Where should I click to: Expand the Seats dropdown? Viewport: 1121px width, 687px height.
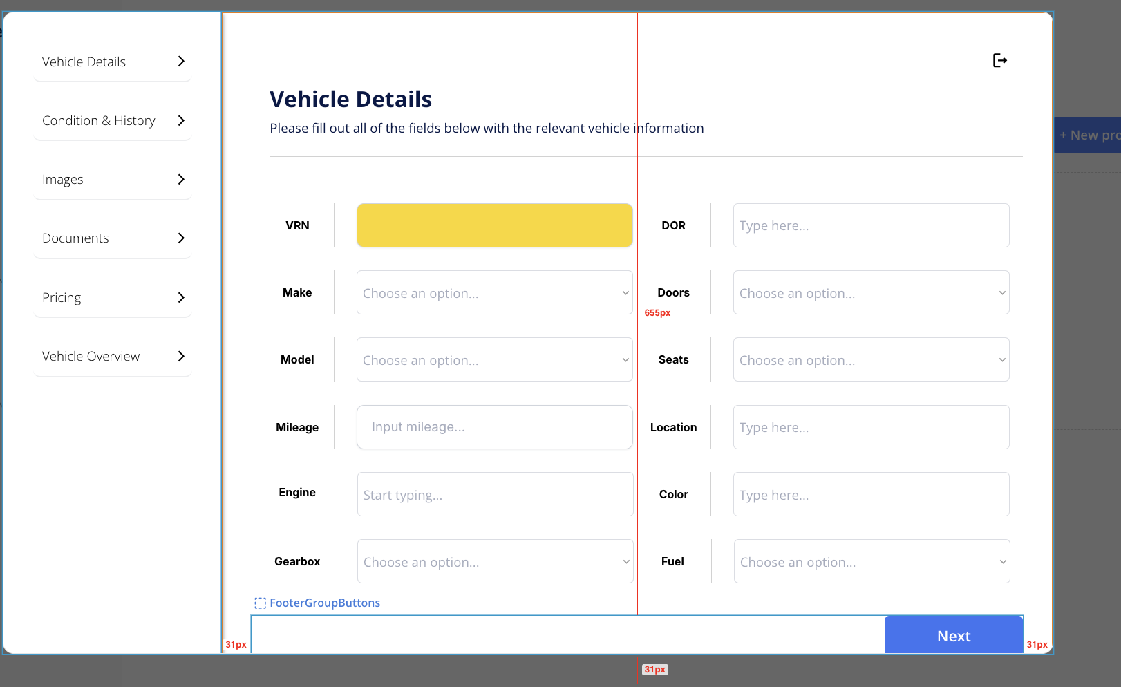(872, 359)
